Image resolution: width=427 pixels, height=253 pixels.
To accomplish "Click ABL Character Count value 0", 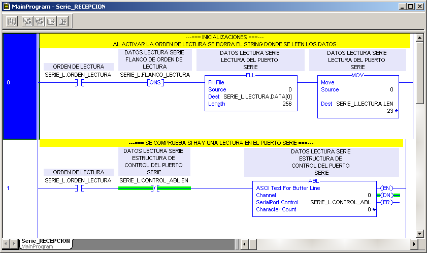I will (x=369, y=209).
